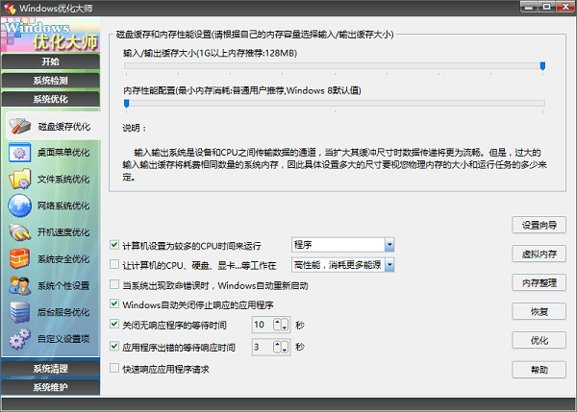Click the 系统安全优化 firewall brick icon
Screen dimensions: 577x412
(x=19, y=258)
